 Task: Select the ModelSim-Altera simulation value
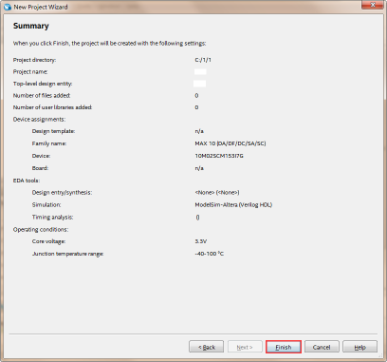(x=233, y=205)
